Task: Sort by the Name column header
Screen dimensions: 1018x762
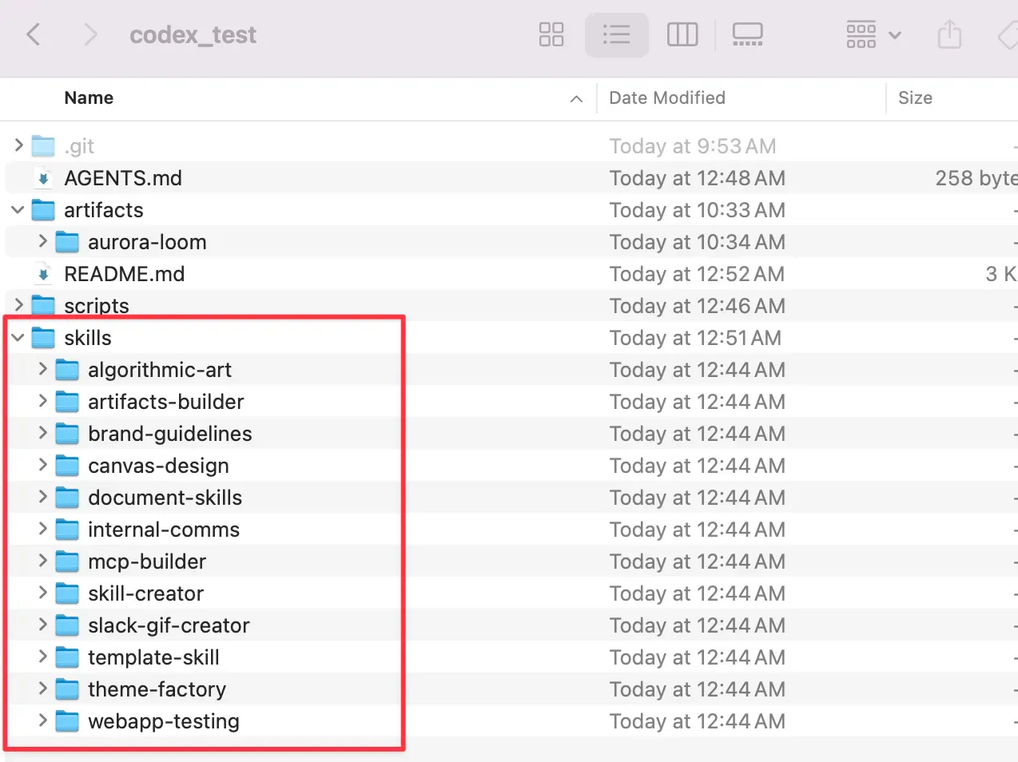Action: click(89, 97)
